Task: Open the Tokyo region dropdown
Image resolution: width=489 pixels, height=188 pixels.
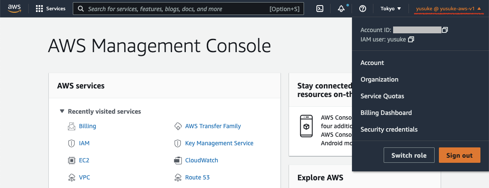Action: [x=391, y=9]
